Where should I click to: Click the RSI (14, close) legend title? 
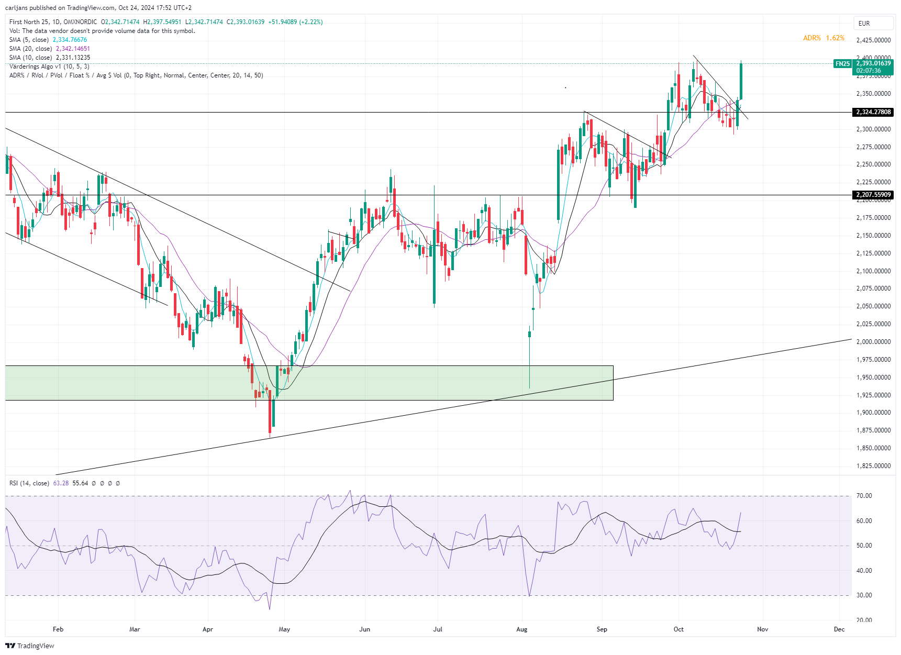coord(29,483)
